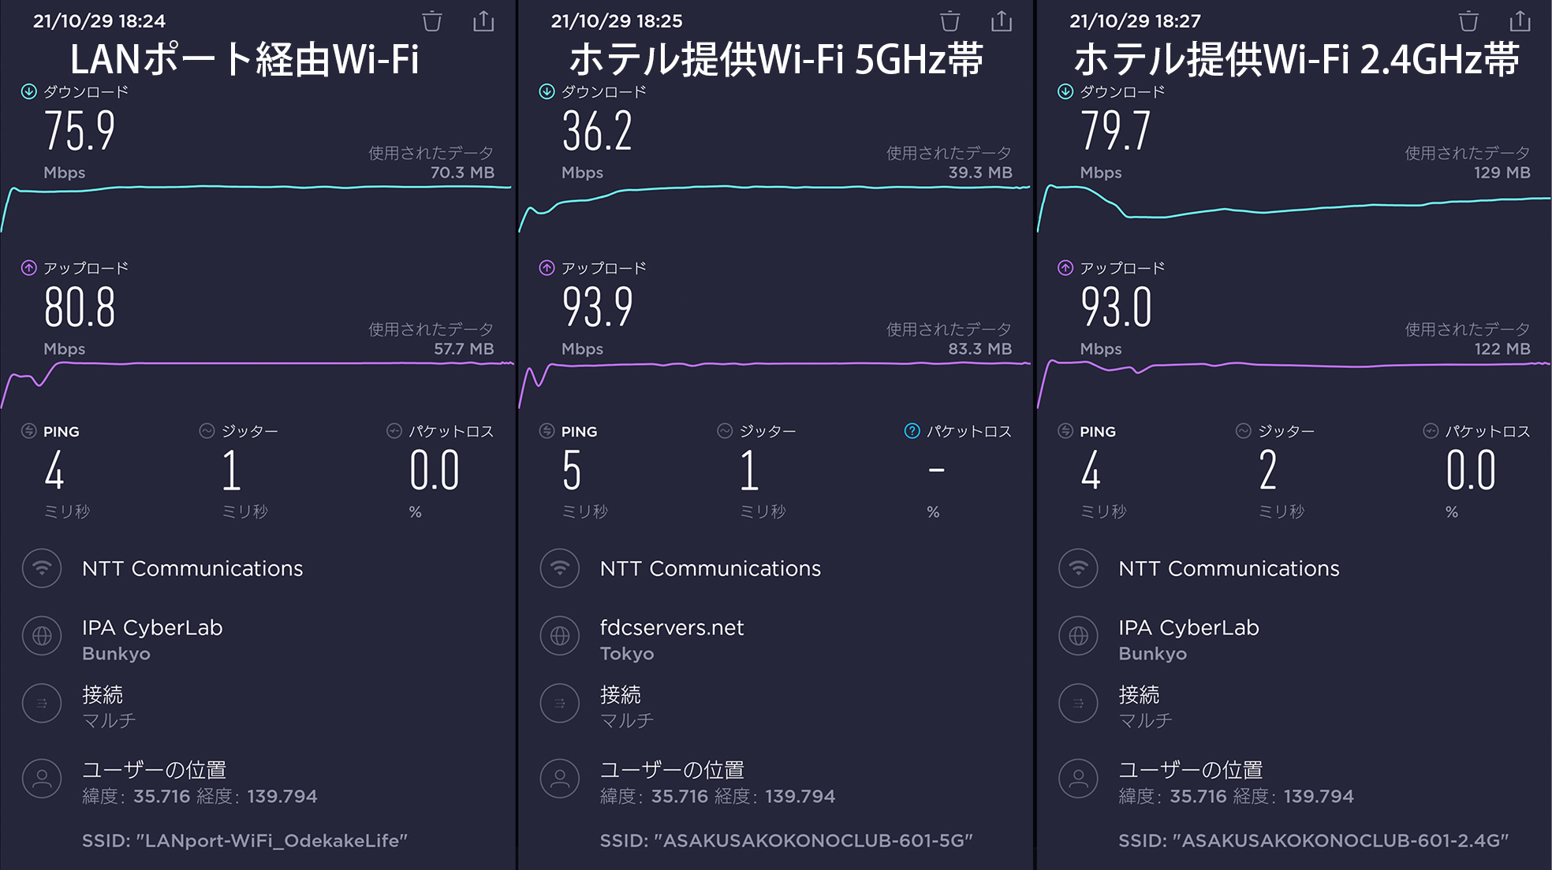The width and height of the screenshot is (1552, 870).
Task: Click SSID LANport-WiFi_OdekakeLife text
Action: (x=244, y=841)
